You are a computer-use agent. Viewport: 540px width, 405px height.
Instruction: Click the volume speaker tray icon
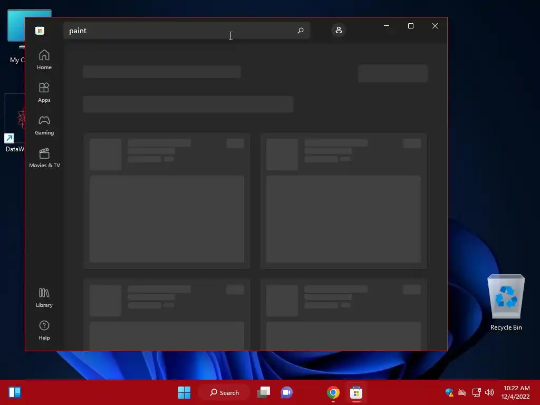pos(489,392)
